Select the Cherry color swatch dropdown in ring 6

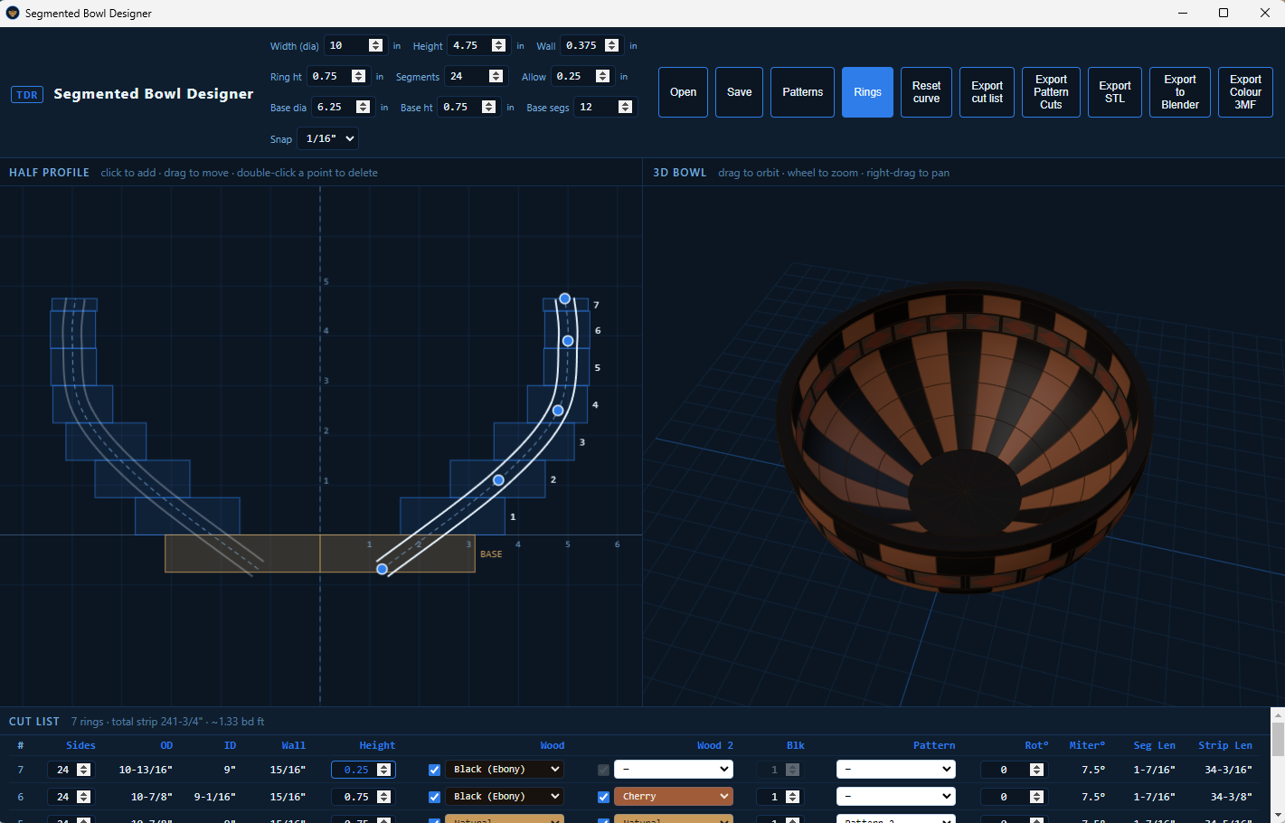[674, 797]
